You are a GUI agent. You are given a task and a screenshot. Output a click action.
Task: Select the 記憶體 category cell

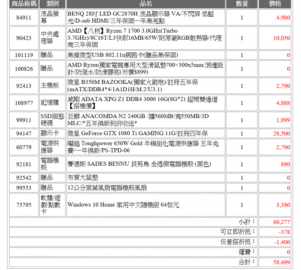pos(52,103)
